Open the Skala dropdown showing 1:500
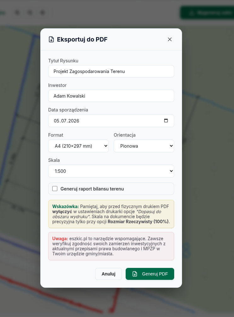234x317 pixels. click(111, 171)
